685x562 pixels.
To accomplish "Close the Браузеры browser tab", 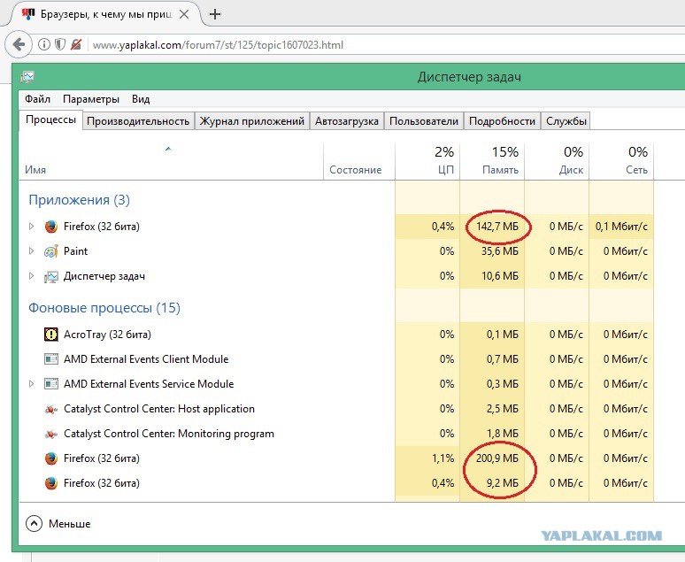I will pyautogui.click(x=184, y=14).
